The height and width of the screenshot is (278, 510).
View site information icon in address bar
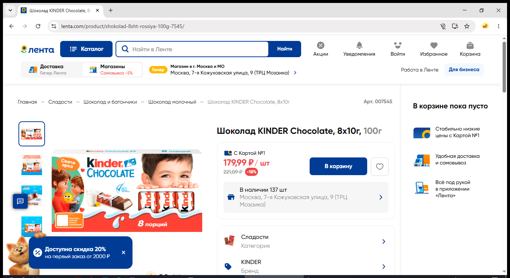tap(54, 26)
